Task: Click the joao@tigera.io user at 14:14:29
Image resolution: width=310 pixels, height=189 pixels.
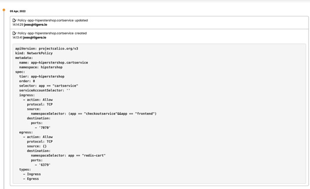Action: (36, 25)
